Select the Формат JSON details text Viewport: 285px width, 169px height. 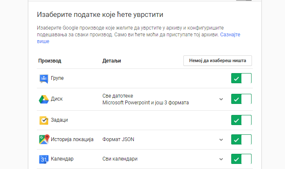pyautogui.click(x=118, y=139)
